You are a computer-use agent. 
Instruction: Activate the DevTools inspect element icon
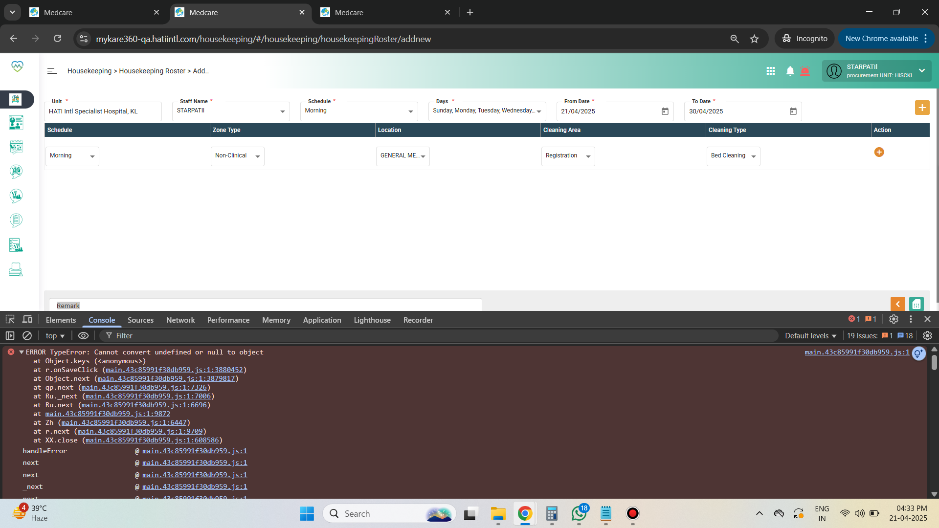[x=10, y=320]
